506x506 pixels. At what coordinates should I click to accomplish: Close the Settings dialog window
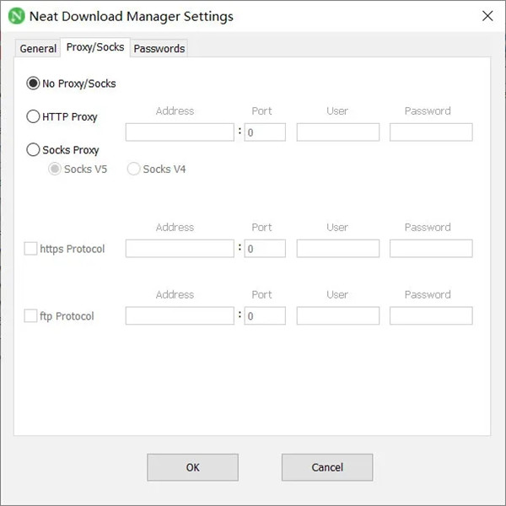click(x=487, y=16)
